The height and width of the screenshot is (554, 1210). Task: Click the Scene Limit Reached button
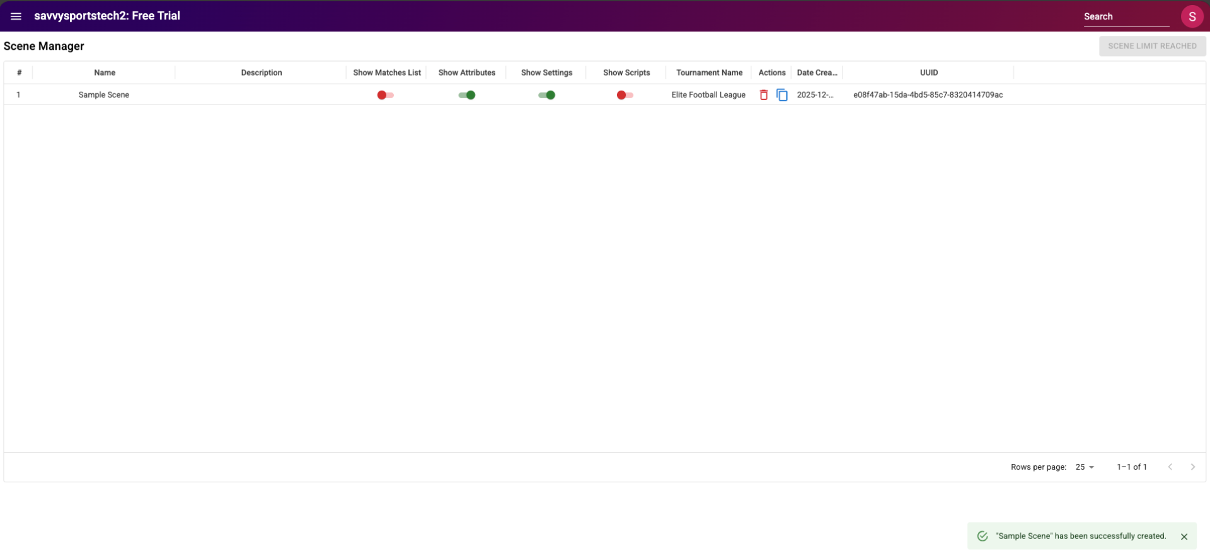tap(1152, 46)
